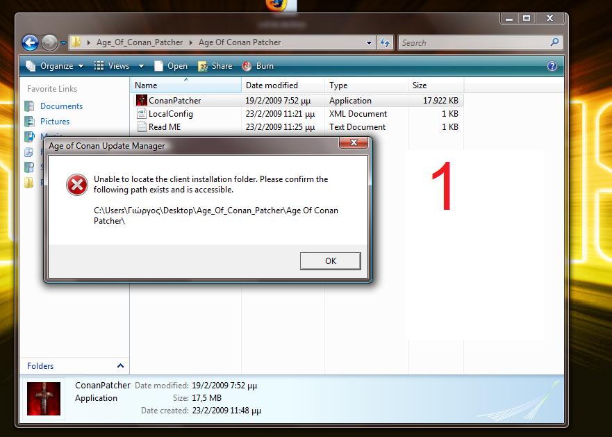This screenshot has height=437, width=612.
Task: Go back with the blue Back arrow
Action: pyautogui.click(x=30, y=42)
